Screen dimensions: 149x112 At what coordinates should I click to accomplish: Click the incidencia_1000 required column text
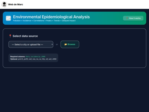pos(38,57)
